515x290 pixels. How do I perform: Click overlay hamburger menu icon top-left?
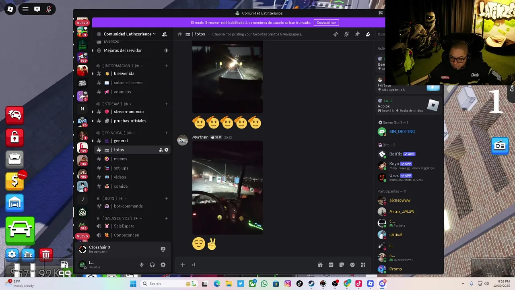pos(25,9)
